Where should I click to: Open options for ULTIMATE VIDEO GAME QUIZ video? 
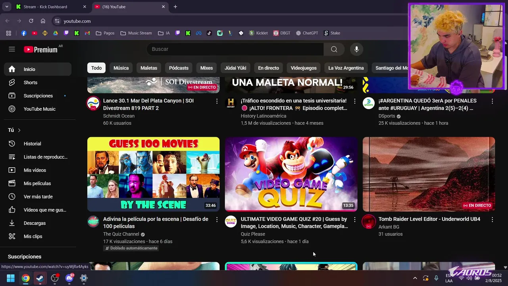pyautogui.click(x=354, y=220)
